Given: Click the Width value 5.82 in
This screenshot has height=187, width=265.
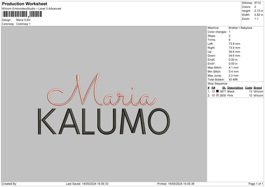Looking at the screenshot, I should (x=258, y=15).
